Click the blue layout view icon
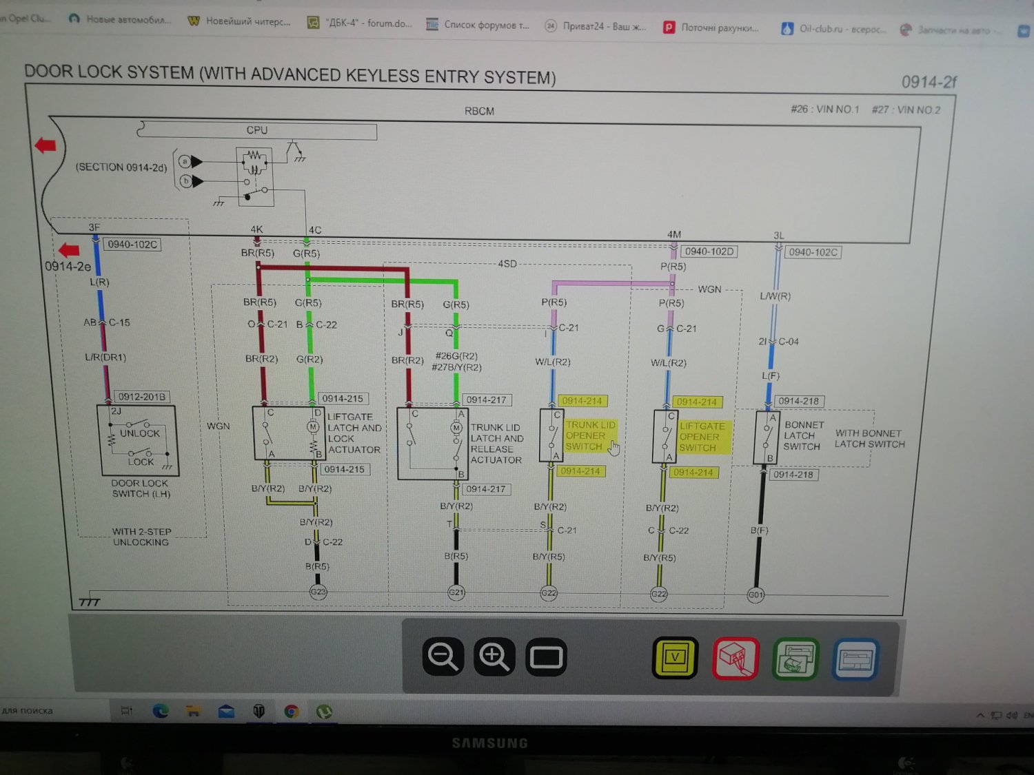The image size is (1034, 775). [855, 660]
